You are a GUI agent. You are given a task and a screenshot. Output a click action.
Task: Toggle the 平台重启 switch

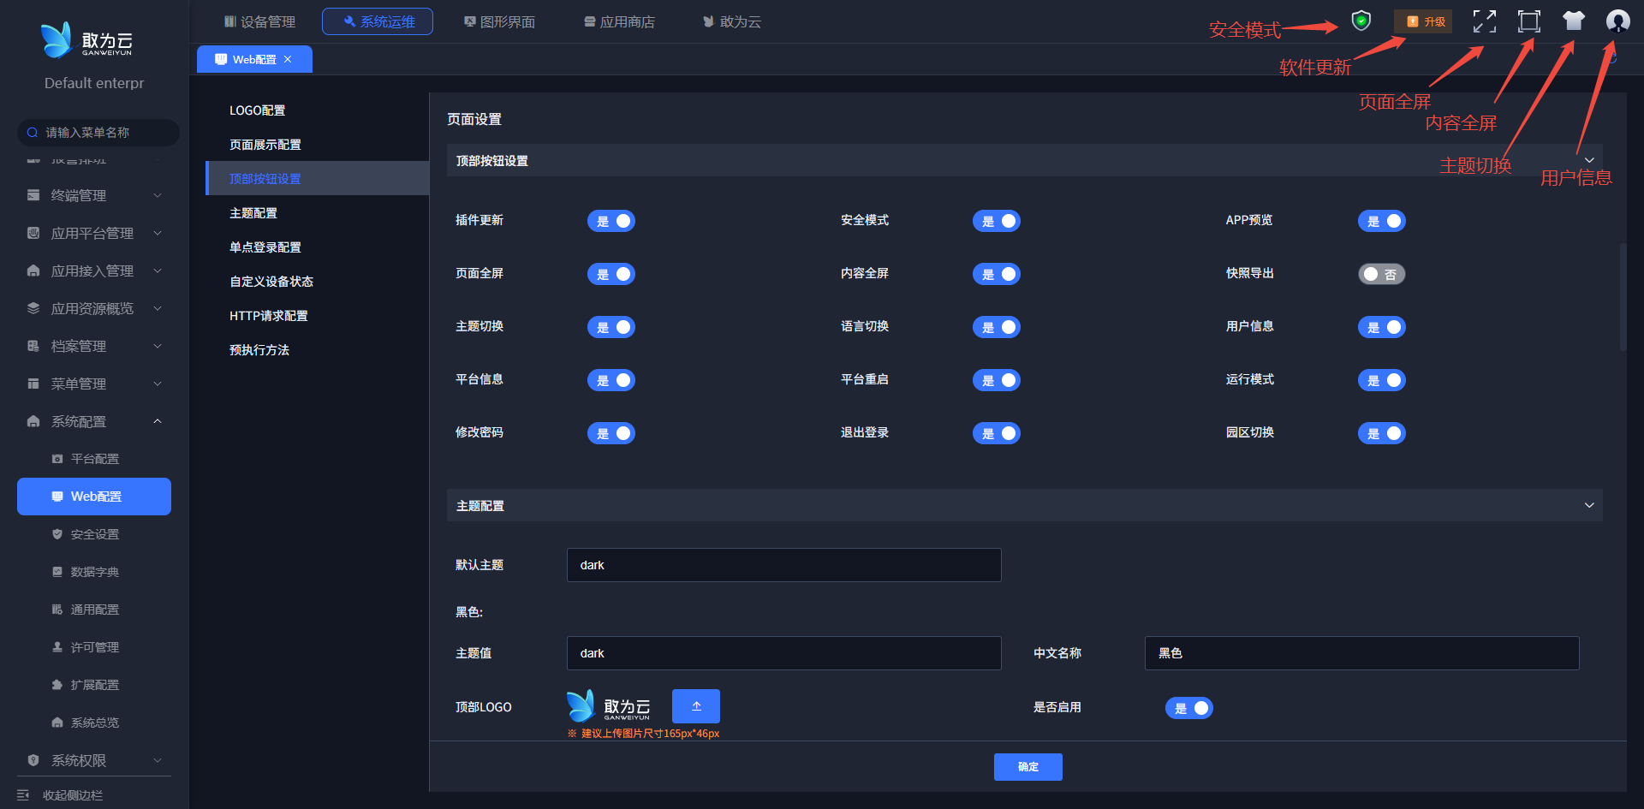(x=997, y=380)
